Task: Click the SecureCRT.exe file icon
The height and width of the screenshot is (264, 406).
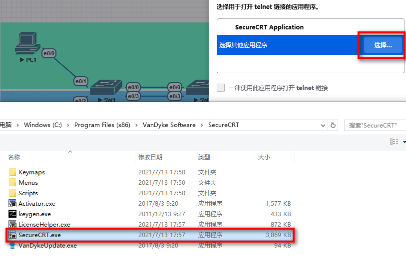Action: pyautogui.click(x=12, y=235)
